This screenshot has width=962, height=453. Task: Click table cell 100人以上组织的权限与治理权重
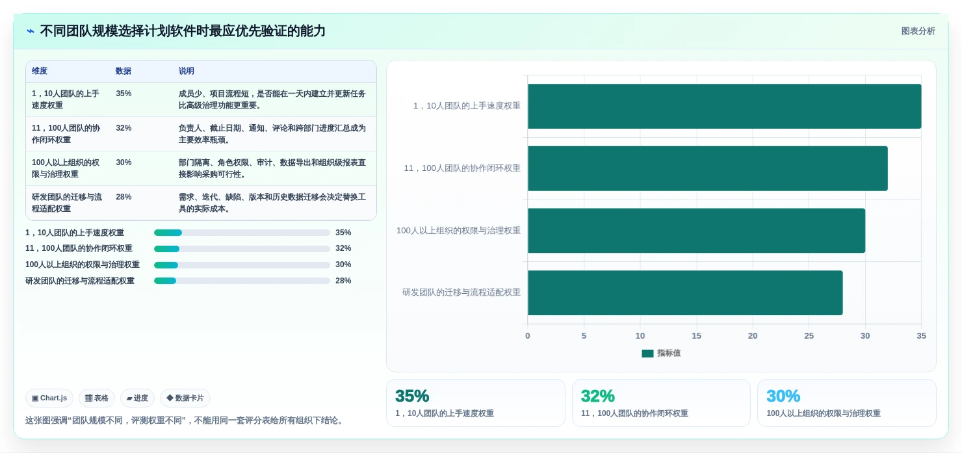[x=67, y=168]
